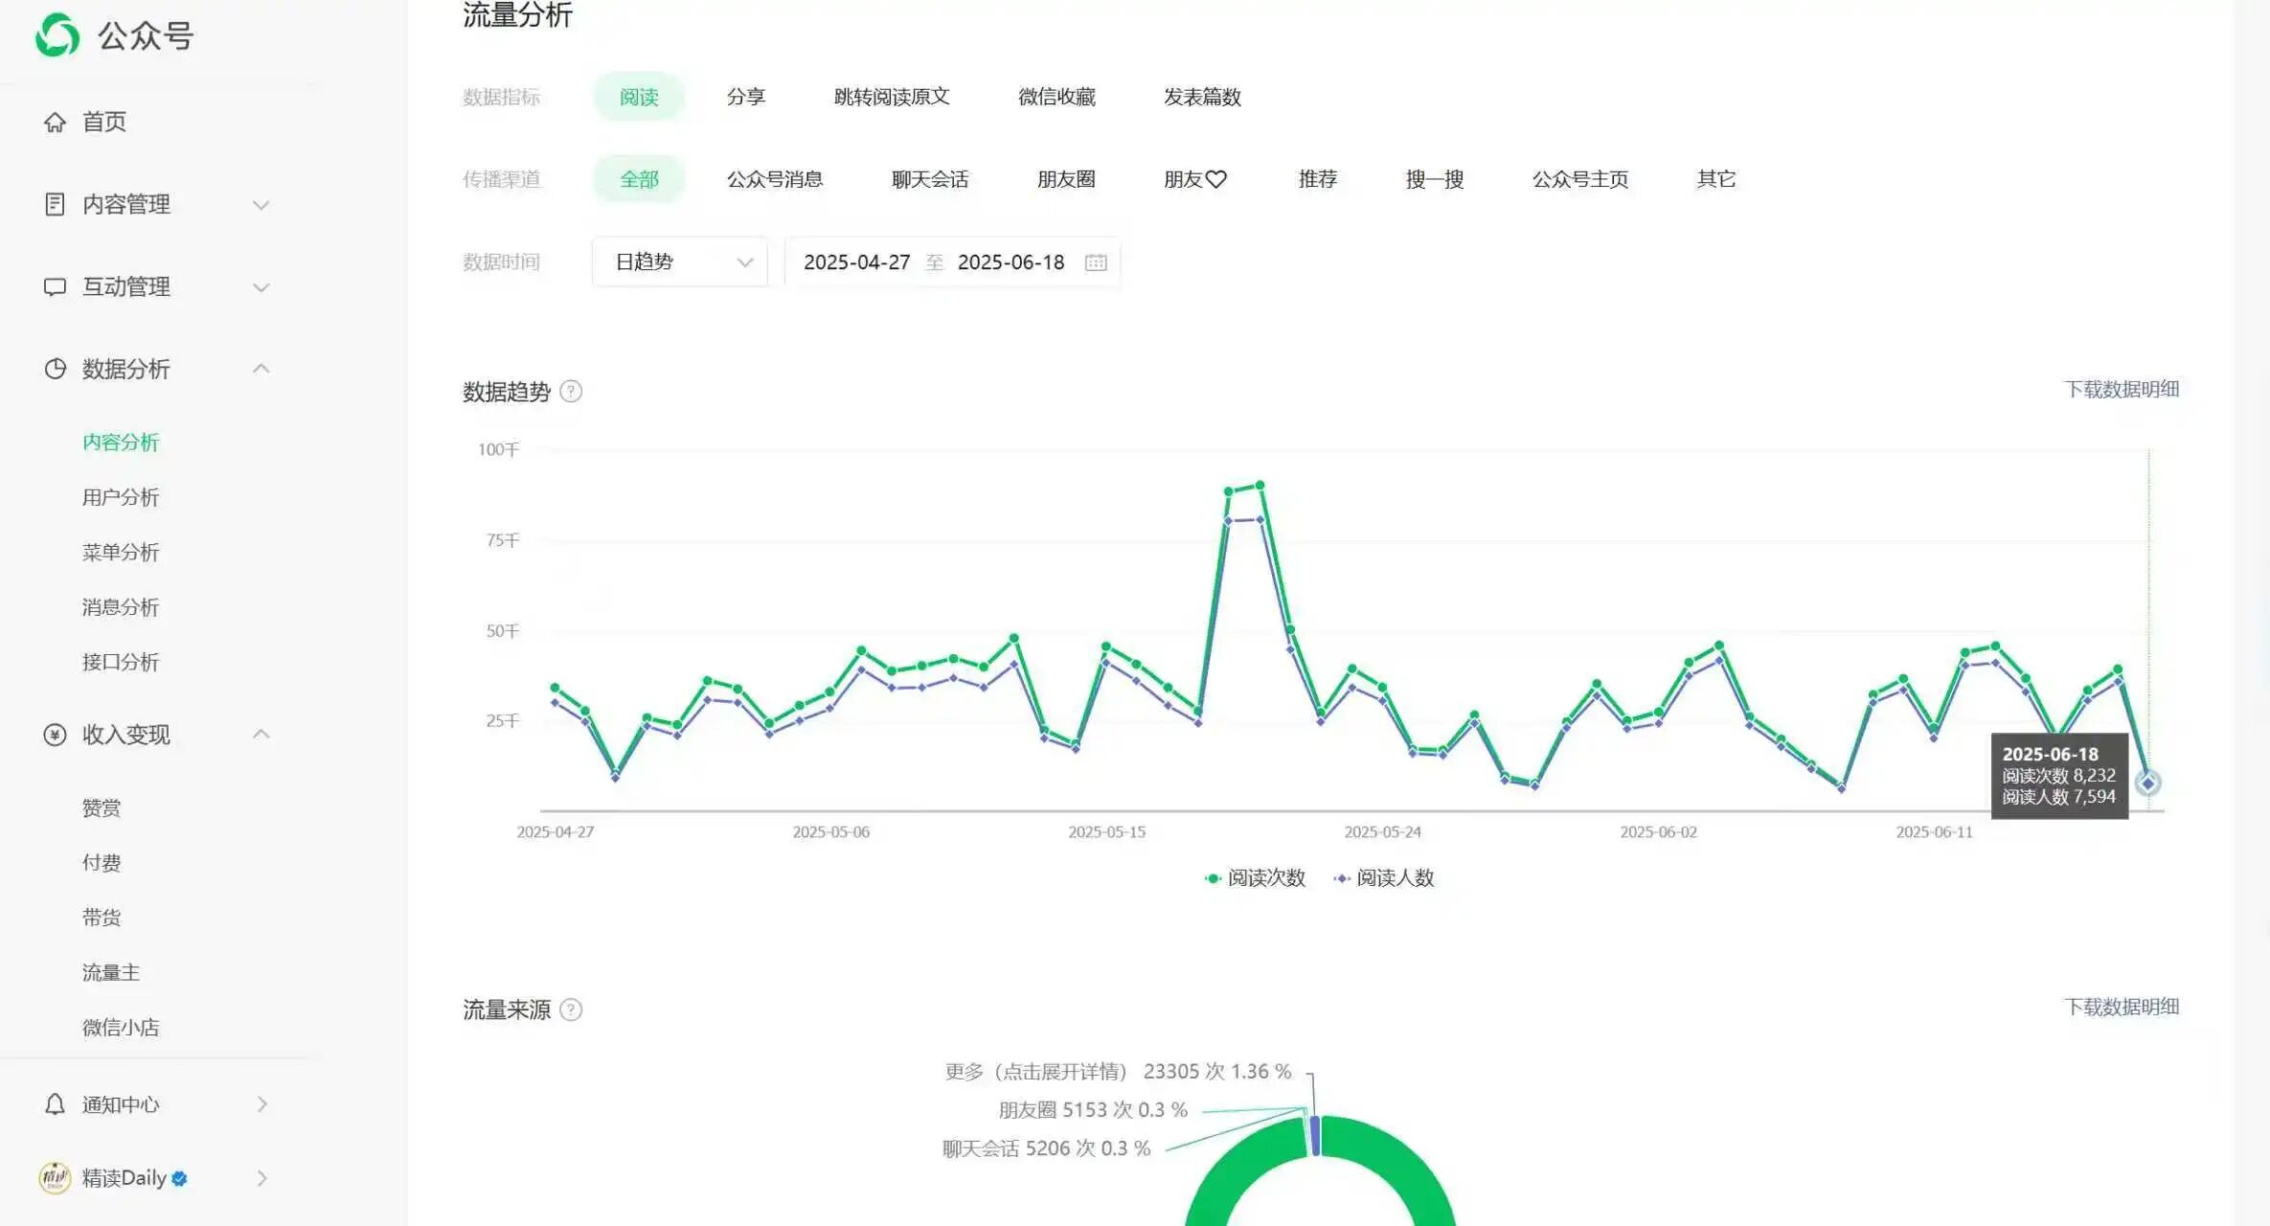The image size is (2270, 1226).
Task: Click help icon beside 数据趋势
Action: [x=571, y=392]
